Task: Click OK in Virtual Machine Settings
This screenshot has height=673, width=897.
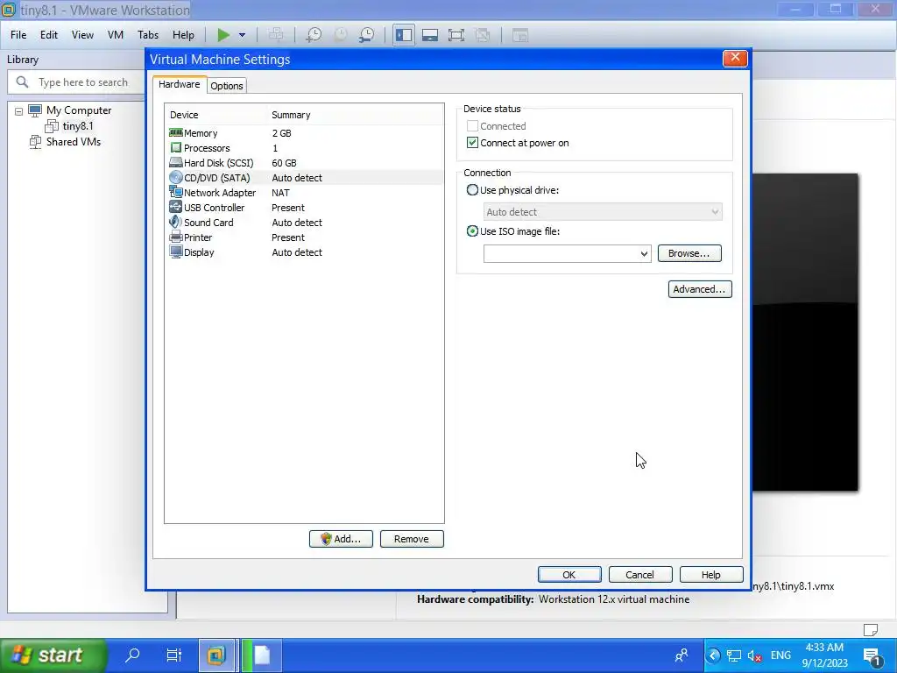Action: point(569,575)
